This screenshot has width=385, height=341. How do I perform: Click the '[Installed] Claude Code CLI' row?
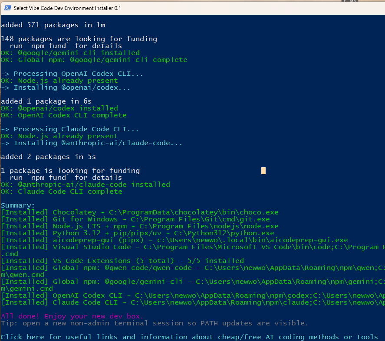coord(193,302)
